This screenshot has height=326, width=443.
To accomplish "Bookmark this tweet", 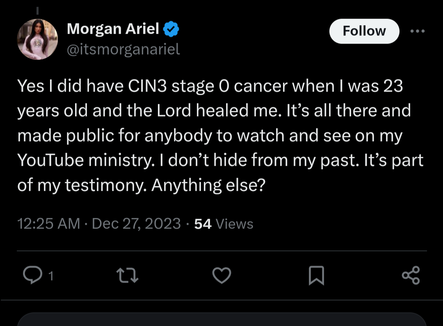I will (x=316, y=275).
